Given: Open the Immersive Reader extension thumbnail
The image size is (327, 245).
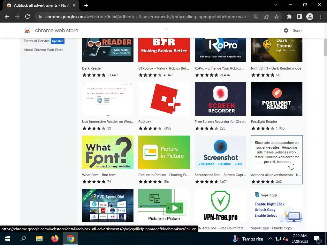Looking at the screenshot, I should [x=108, y=99].
